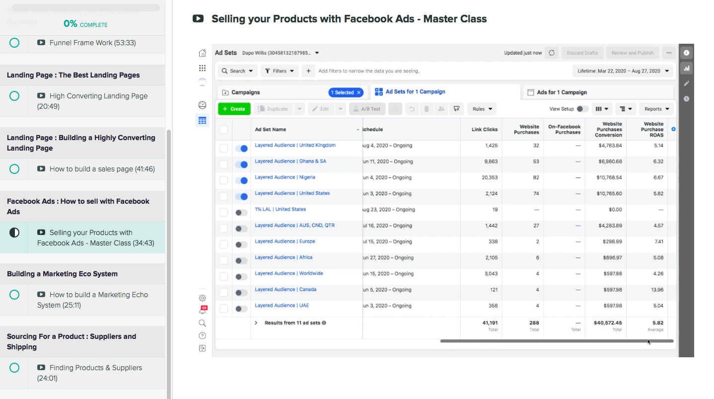The height and width of the screenshot is (399, 714).
Task: Open the Lifetime date range dropdown
Action: (x=623, y=71)
